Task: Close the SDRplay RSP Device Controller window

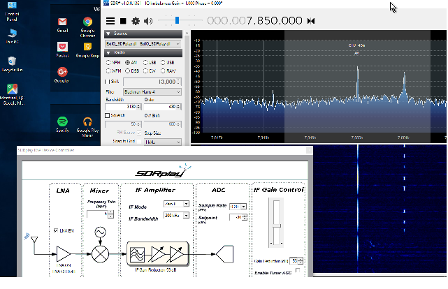Action: pos(309,150)
